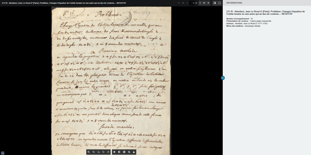Go to the next page
Image resolution: width=311 pixels, height=155 pixels.
click(x=200, y=3)
